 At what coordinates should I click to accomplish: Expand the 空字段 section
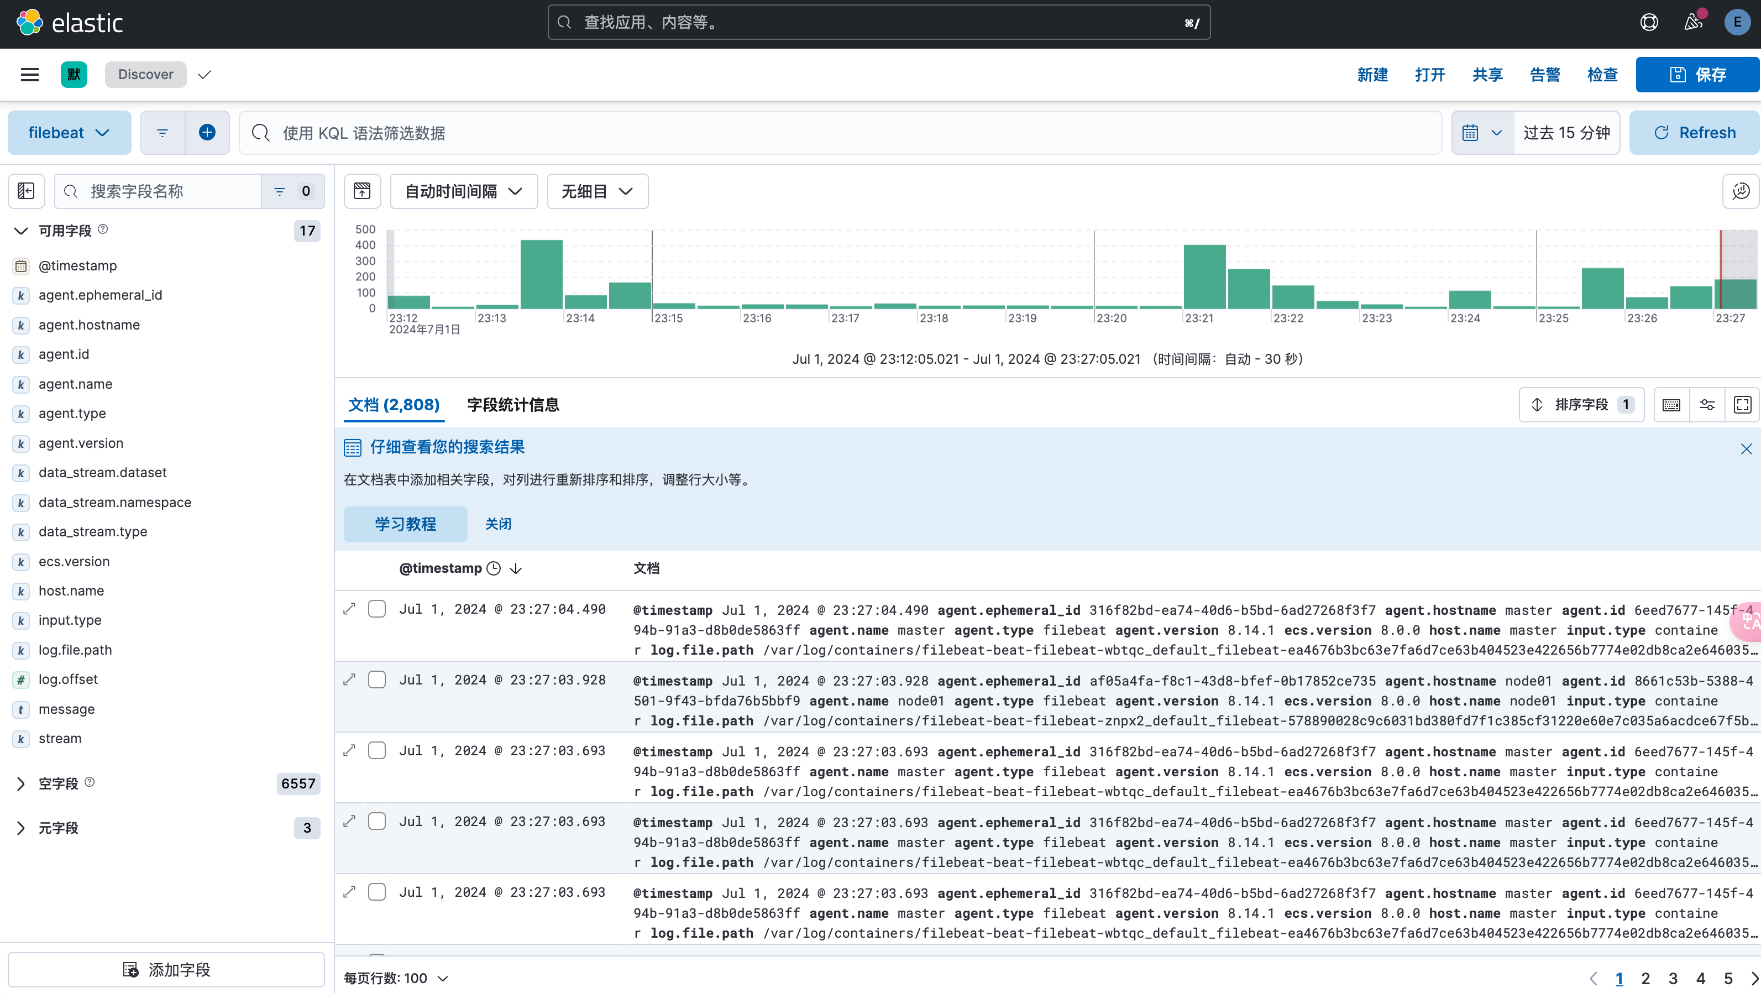click(21, 784)
